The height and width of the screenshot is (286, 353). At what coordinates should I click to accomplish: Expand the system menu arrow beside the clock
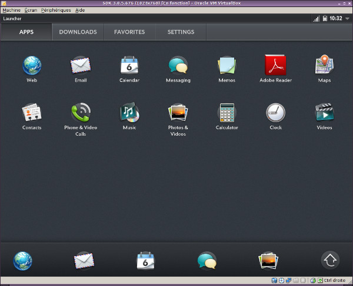click(347, 19)
